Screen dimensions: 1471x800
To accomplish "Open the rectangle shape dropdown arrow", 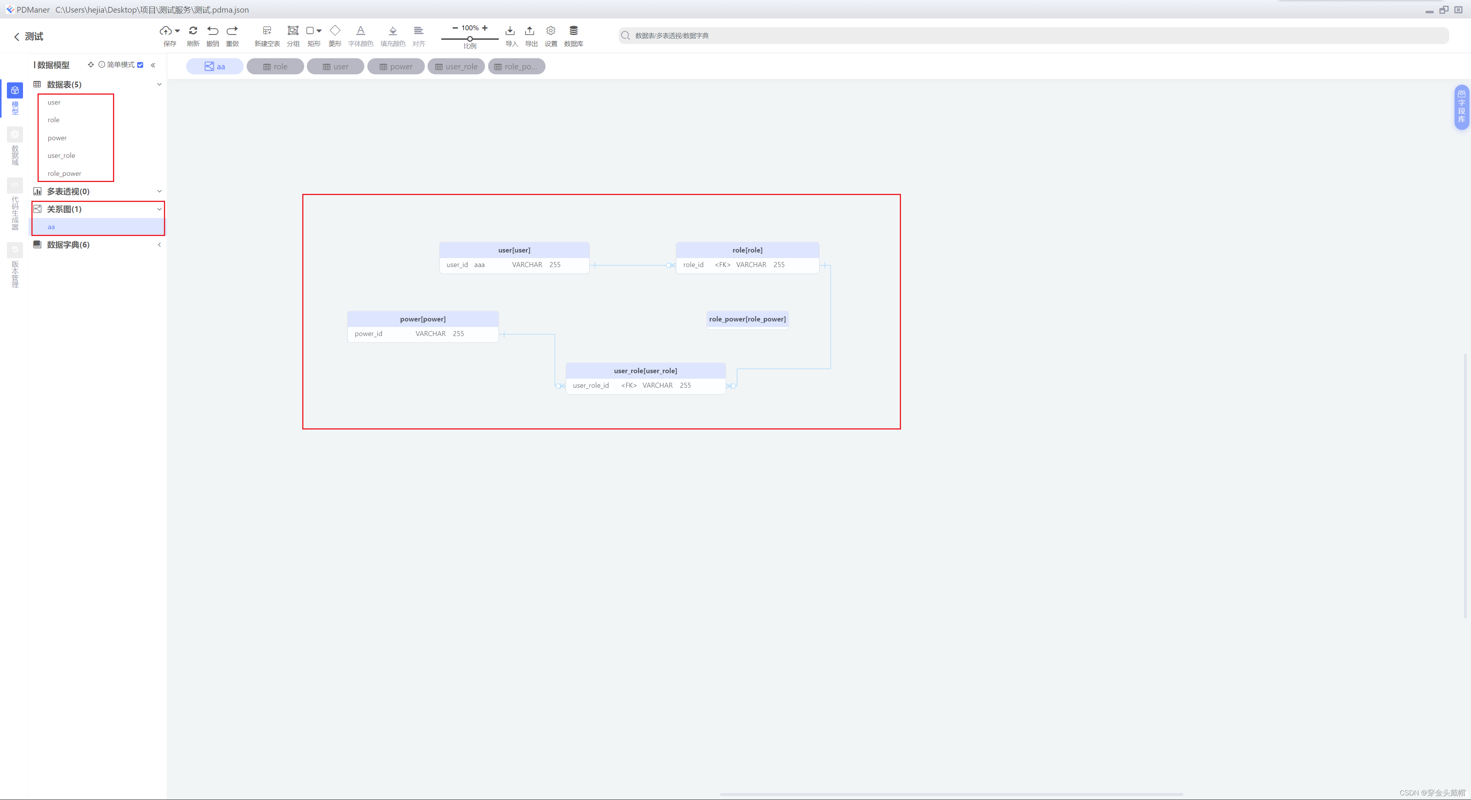I will click(319, 31).
